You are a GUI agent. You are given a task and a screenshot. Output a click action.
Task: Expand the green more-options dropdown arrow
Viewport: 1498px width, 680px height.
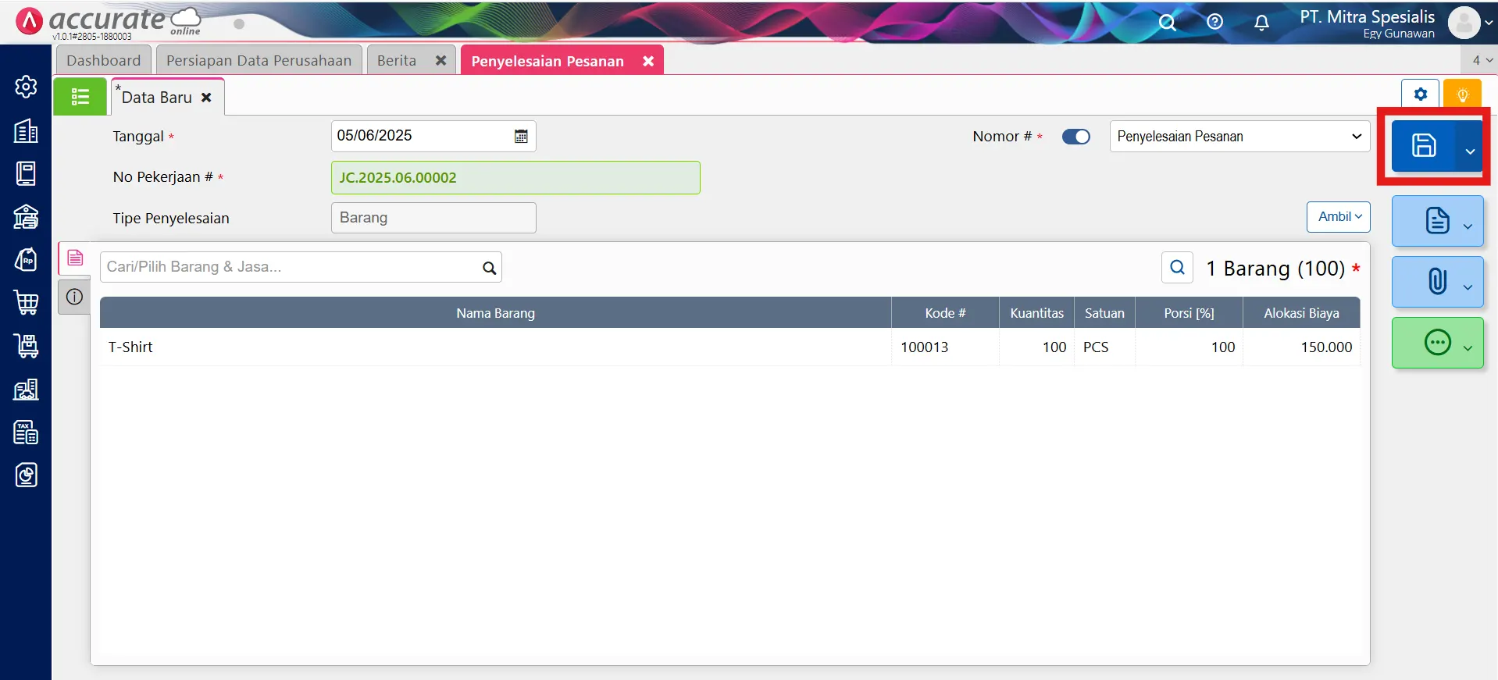point(1468,347)
